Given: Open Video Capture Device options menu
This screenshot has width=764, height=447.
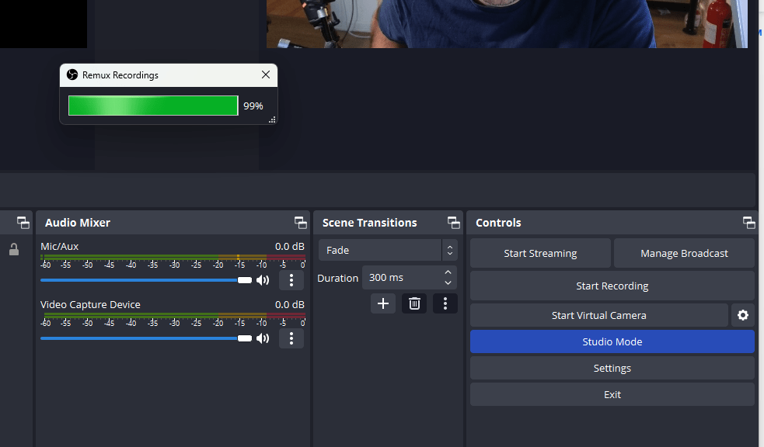Looking at the screenshot, I should click(291, 338).
